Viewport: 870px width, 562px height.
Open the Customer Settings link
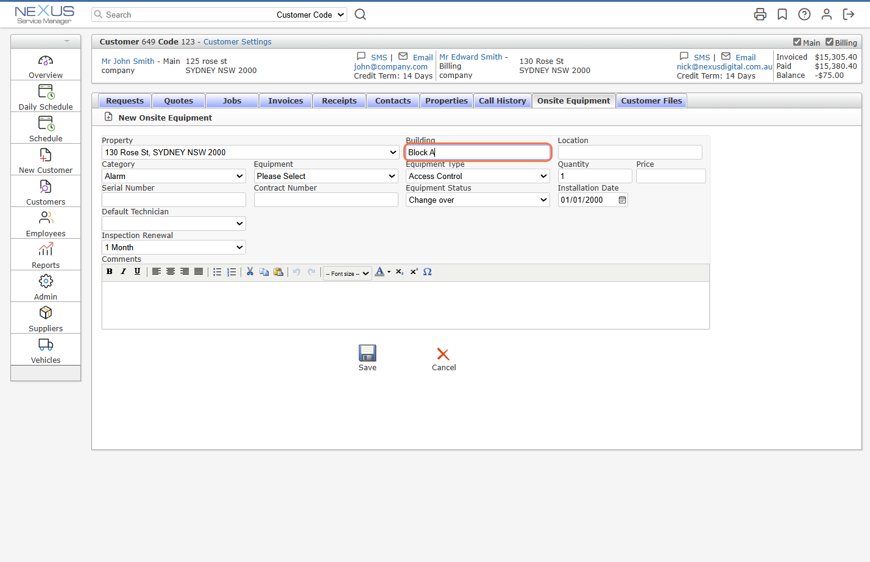[238, 42]
